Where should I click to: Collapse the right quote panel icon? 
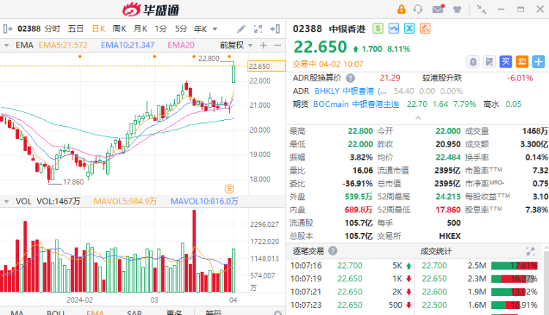click(275, 29)
